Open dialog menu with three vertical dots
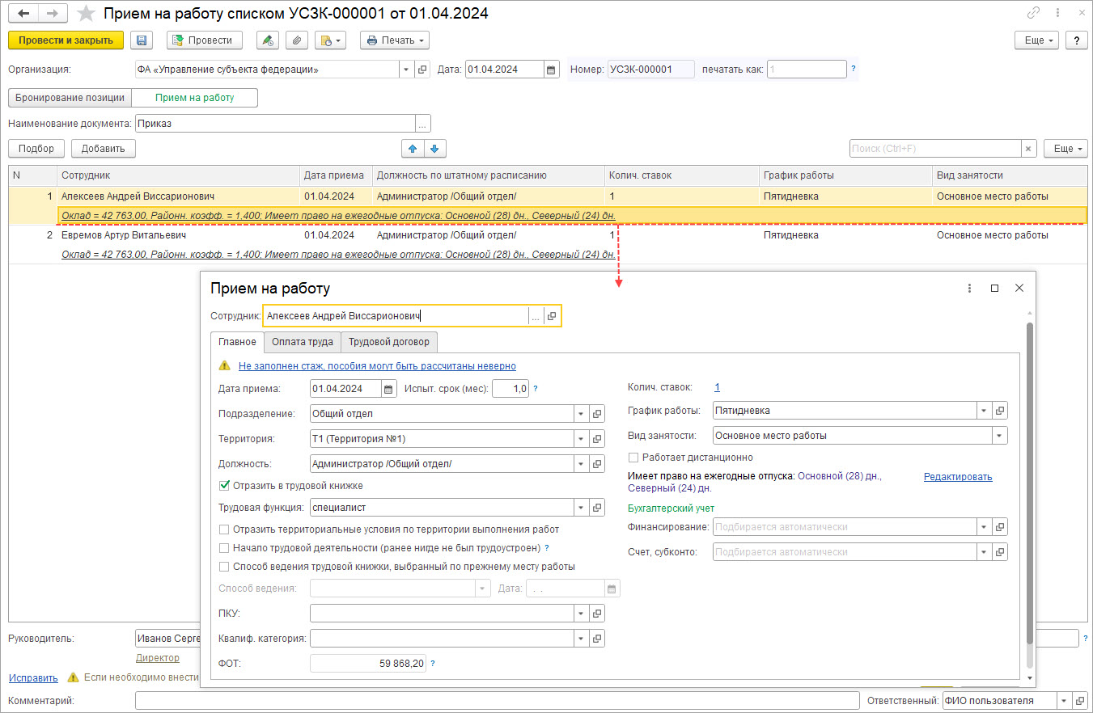Image resolution: width=1093 pixels, height=713 pixels. [x=969, y=288]
